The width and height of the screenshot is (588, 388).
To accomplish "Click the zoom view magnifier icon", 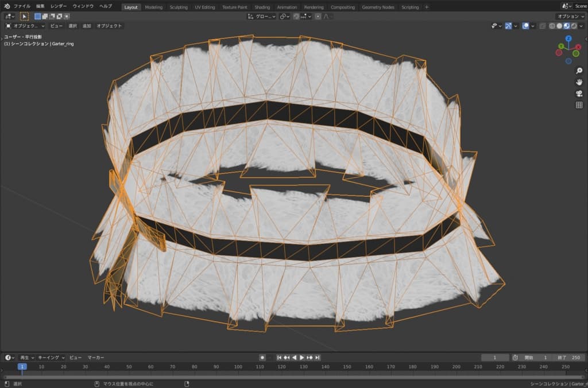I will [x=579, y=71].
